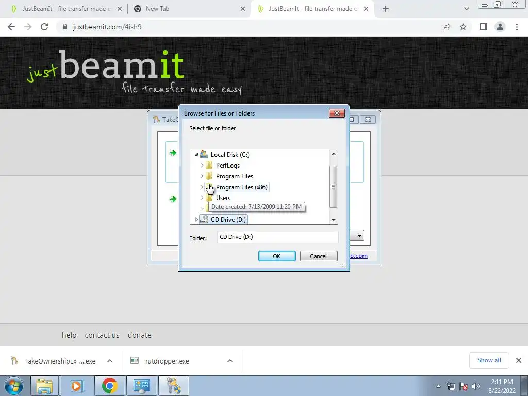Open the .com link in TakeOwnership window
Viewport: 528px width, 396px height.
pyautogui.click(x=359, y=256)
